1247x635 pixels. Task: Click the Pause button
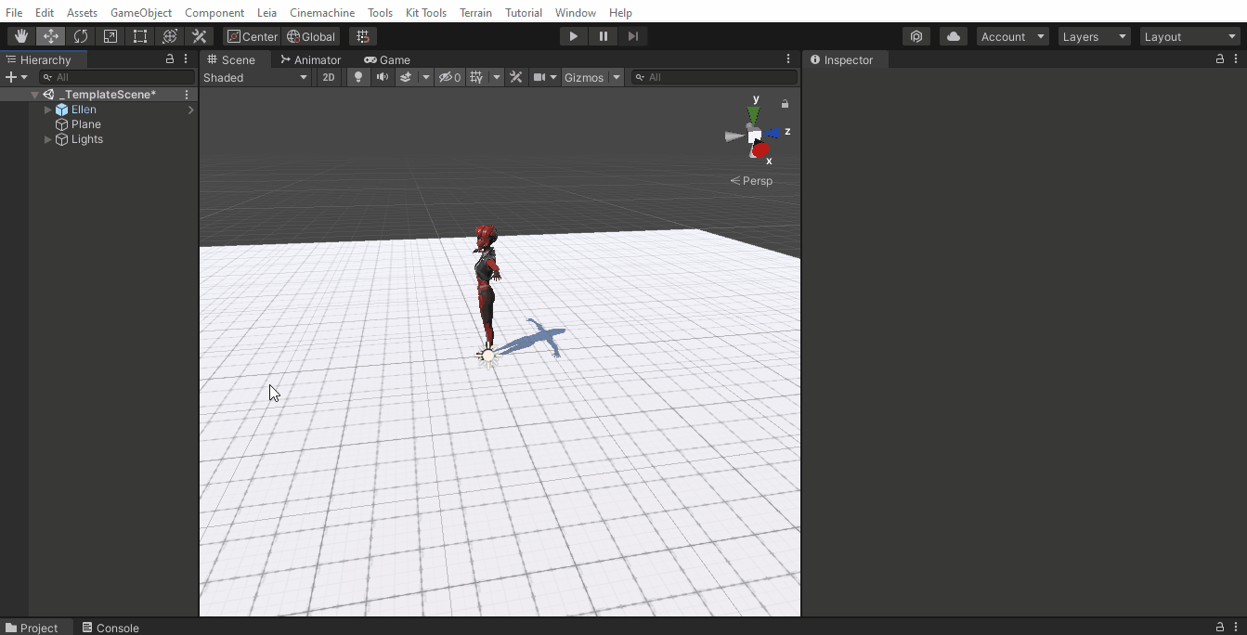click(x=604, y=36)
